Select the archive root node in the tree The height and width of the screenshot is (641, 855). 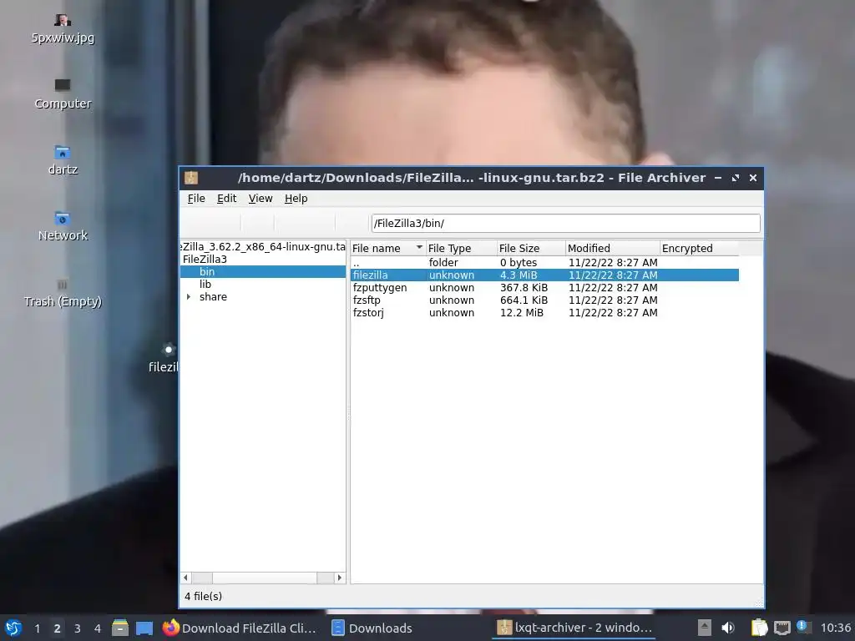point(263,246)
